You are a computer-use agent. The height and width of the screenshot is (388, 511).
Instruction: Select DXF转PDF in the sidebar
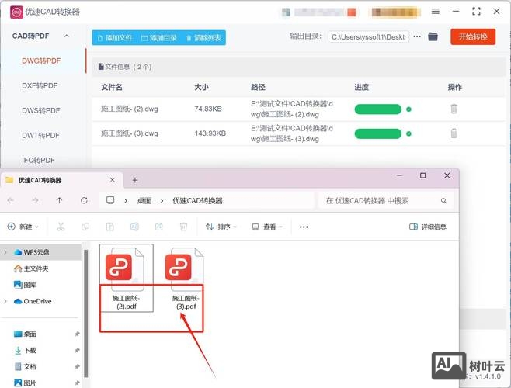[x=40, y=85]
